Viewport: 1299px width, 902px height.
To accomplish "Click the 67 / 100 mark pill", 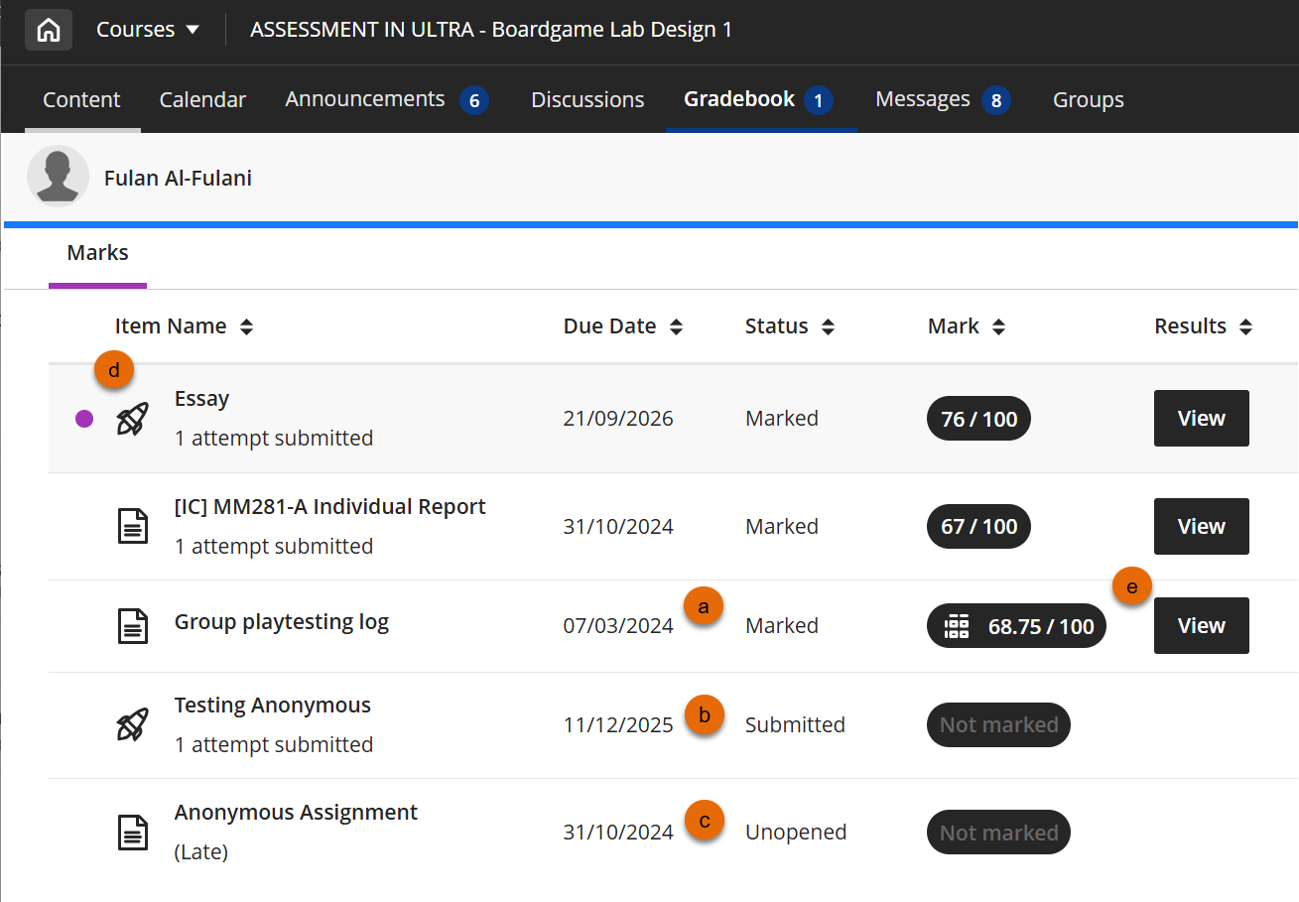I will (978, 527).
